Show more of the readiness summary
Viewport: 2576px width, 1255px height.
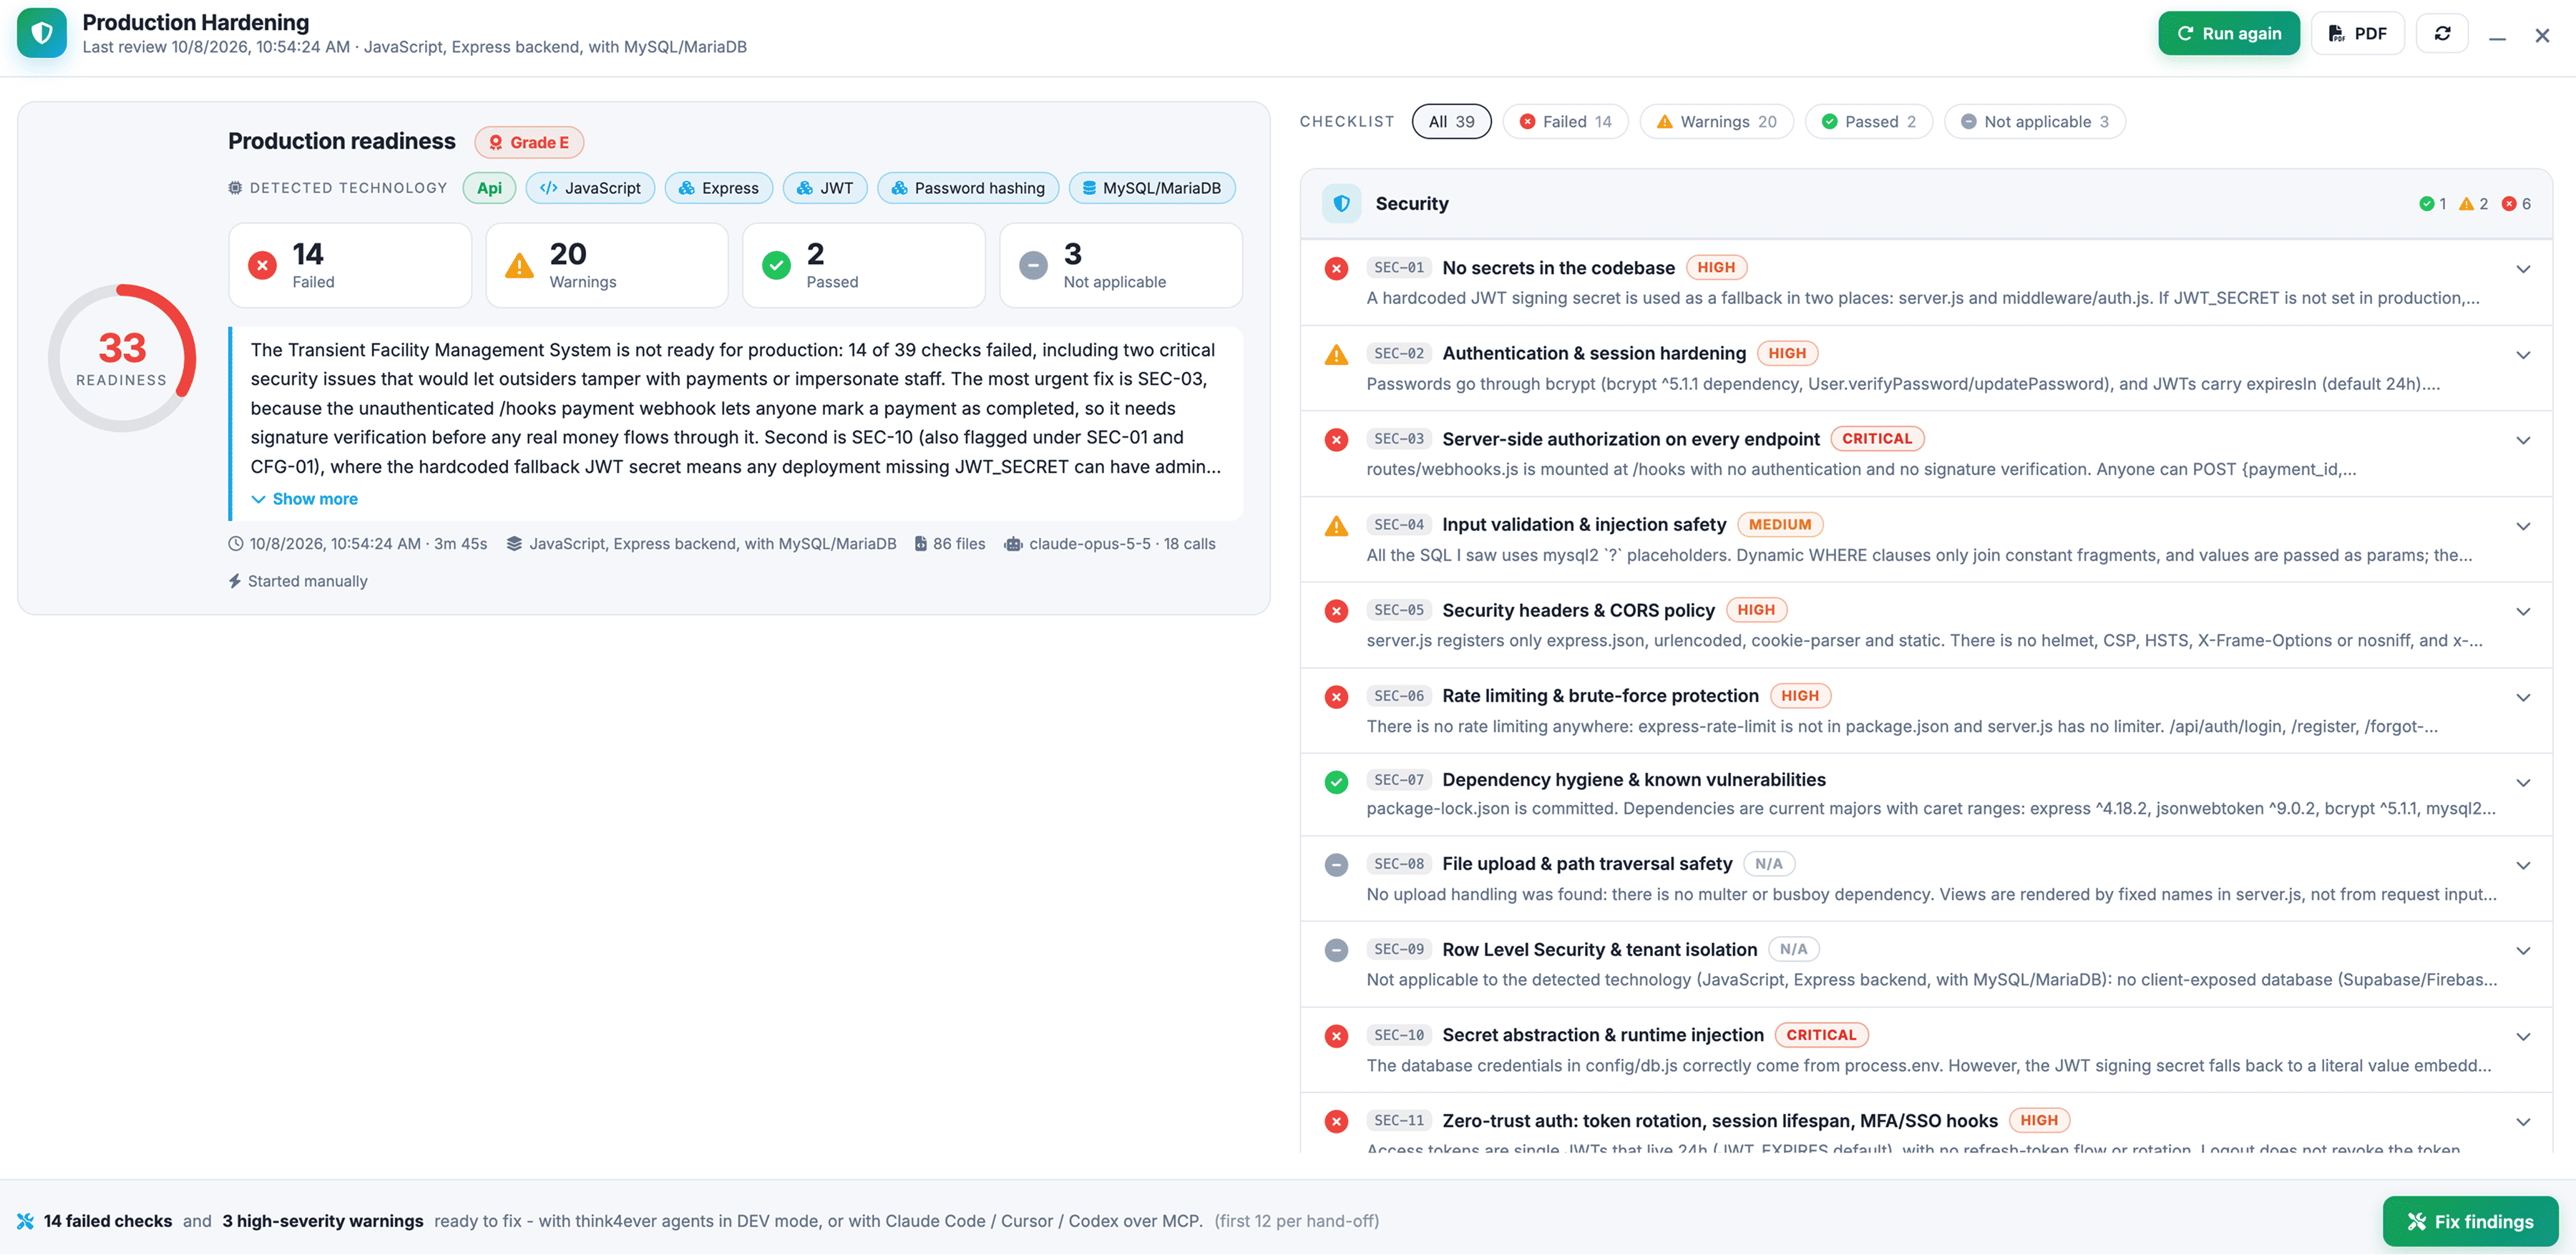[x=304, y=499]
